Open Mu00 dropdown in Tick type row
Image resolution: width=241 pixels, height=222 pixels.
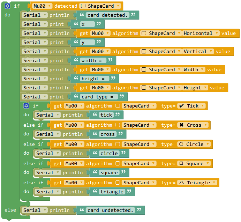[x=74, y=106]
